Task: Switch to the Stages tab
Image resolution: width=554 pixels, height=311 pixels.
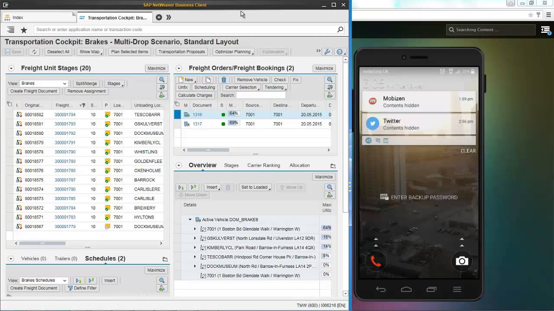Action: (231, 165)
